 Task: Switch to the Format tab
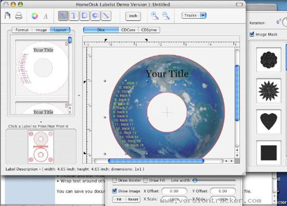[x=22, y=30]
